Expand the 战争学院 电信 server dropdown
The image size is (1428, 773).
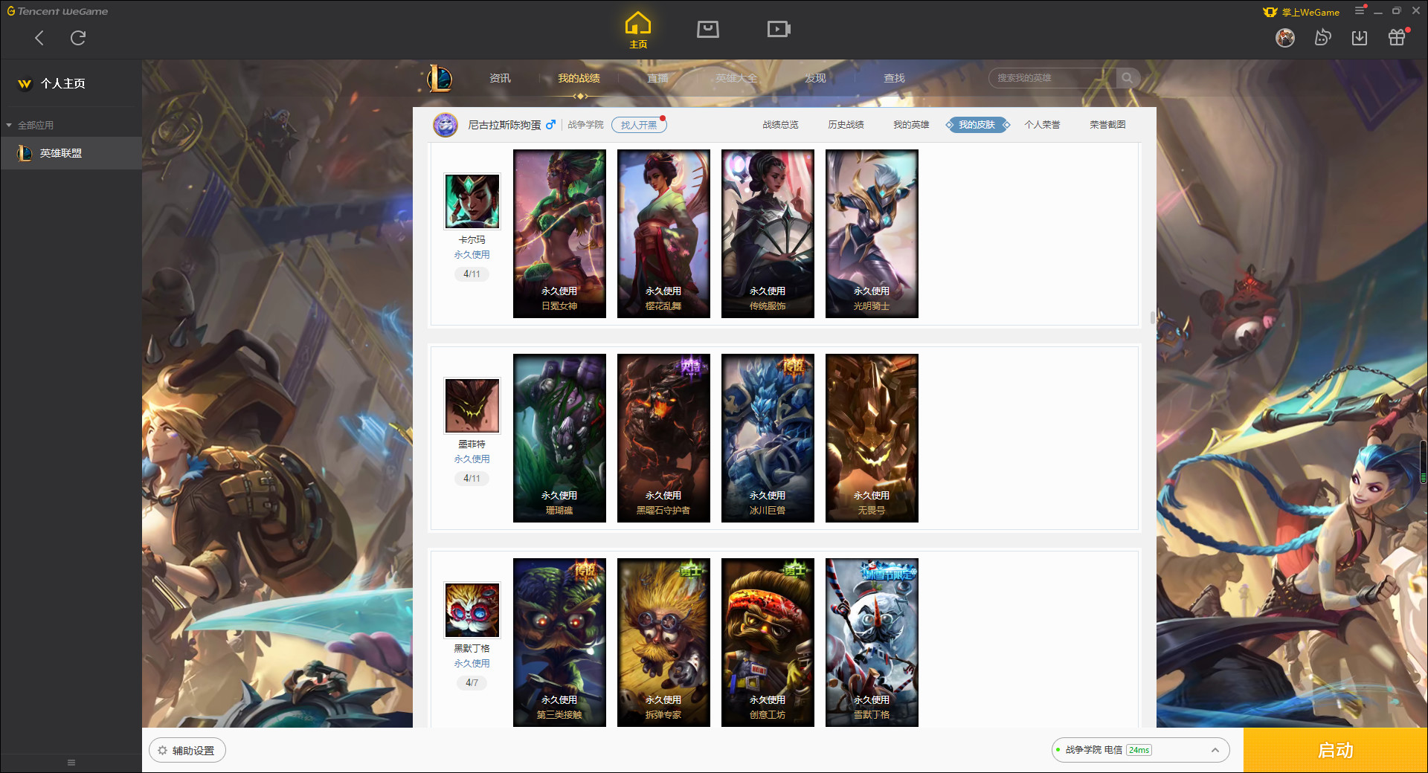(1140, 750)
